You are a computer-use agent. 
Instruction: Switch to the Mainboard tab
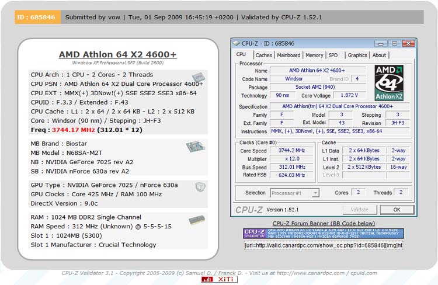click(288, 55)
